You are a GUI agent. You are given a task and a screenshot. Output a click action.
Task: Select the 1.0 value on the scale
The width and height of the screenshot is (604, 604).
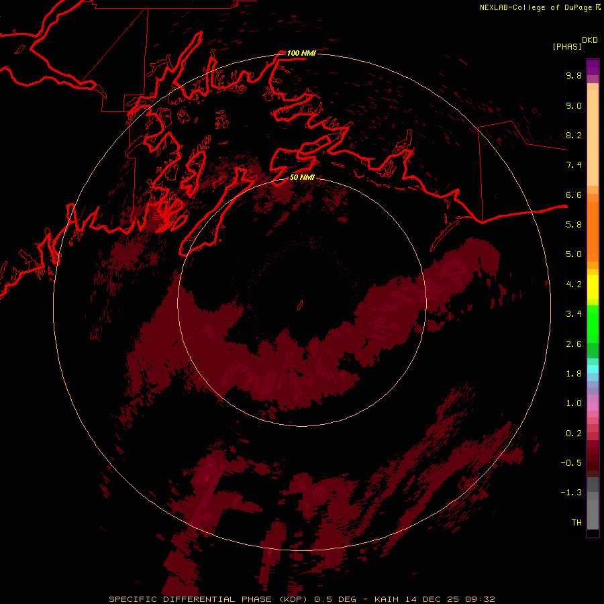pos(574,403)
